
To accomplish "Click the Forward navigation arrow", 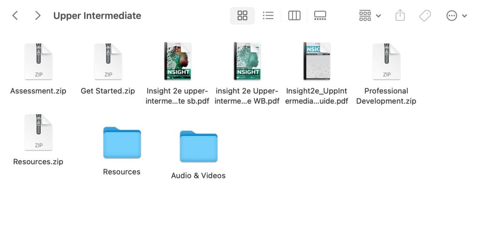I will click(38, 15).
